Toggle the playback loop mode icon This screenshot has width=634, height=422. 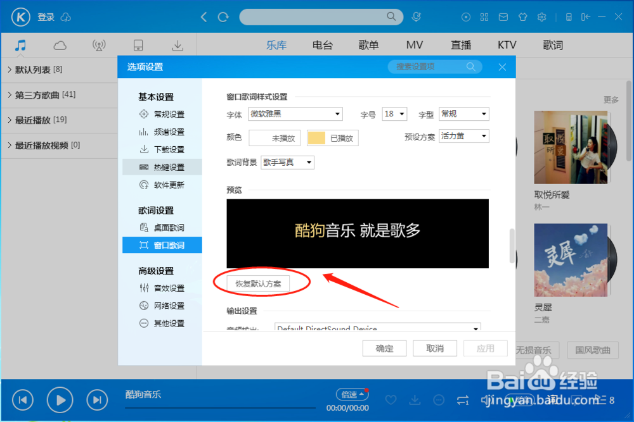(x=463, y=400)
